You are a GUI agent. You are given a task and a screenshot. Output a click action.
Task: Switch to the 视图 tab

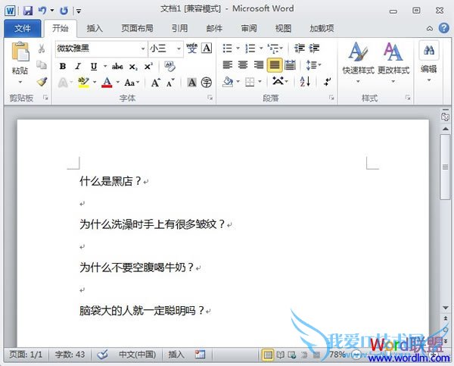click(x=283, y=29)
